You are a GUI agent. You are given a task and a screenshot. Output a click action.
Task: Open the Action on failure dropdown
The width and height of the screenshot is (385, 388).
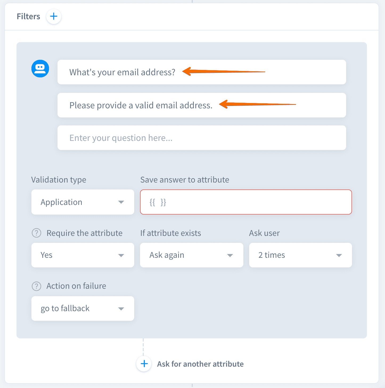[83, 308]
